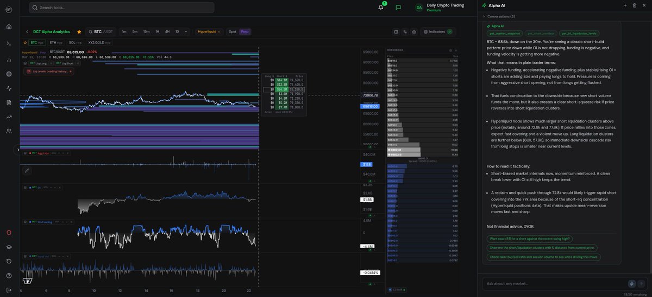Click 'Want exact RR for a short' suggestion
Image resolution: width=652 pixels, height=297 pixels.
[x=529, y=238]
